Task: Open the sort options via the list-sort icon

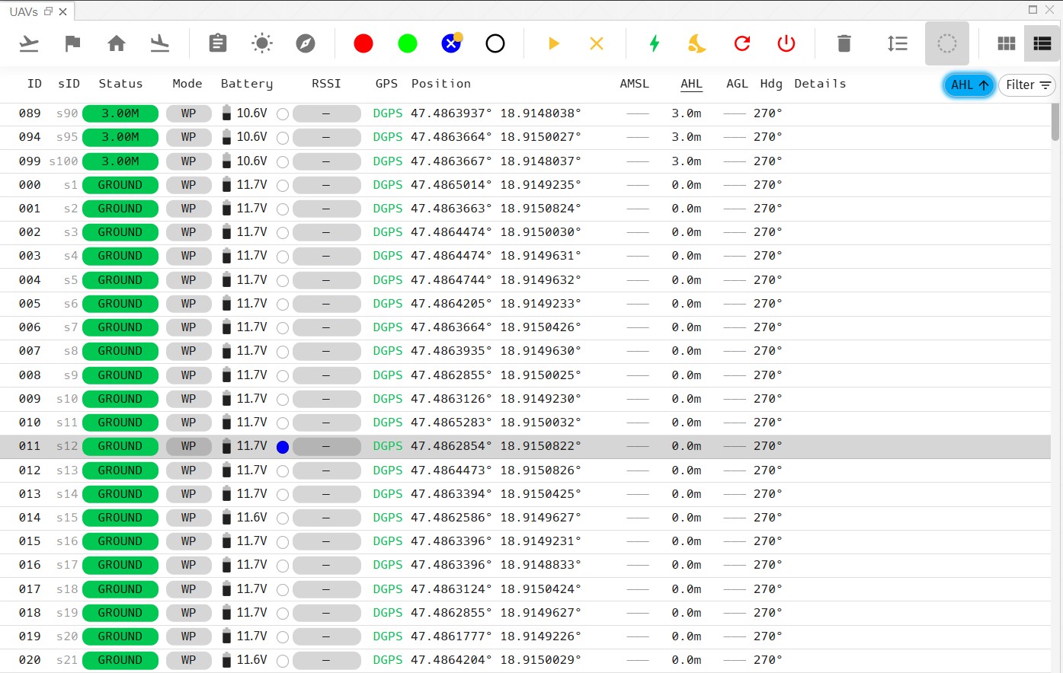Action: pos(897,43)
